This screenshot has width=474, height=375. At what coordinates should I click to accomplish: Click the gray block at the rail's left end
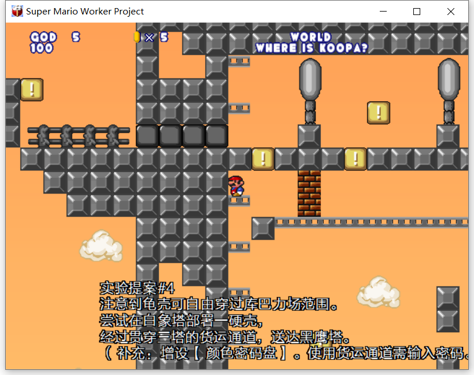(263, 228)
